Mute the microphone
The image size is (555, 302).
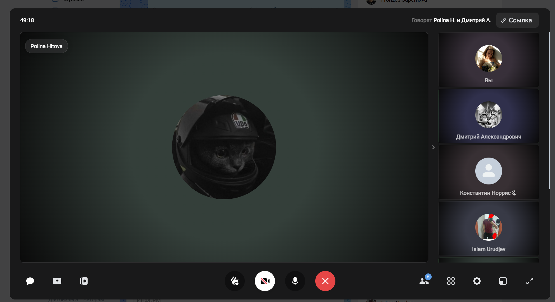(x=295, y=281)
